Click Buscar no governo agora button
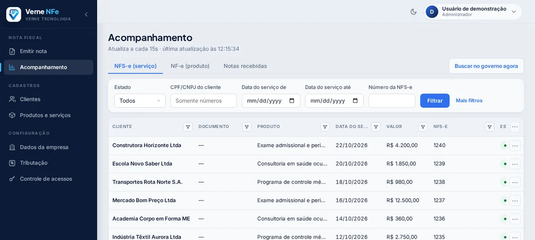This screenshot has width=535, height=240. click(x=486, y=66)
